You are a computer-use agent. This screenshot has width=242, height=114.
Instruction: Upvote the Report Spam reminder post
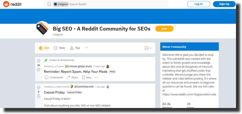click(x=39, y=61)
